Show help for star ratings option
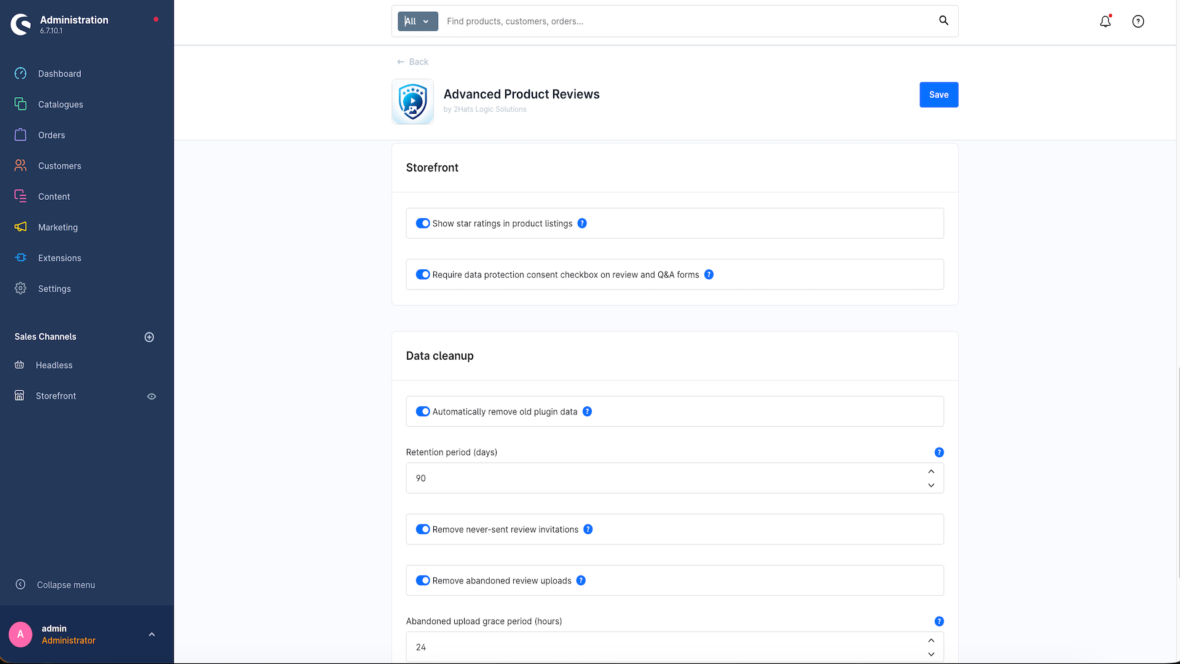This screenshot has height=664, width=1180. pyautogui.click(x=582, y=223)
